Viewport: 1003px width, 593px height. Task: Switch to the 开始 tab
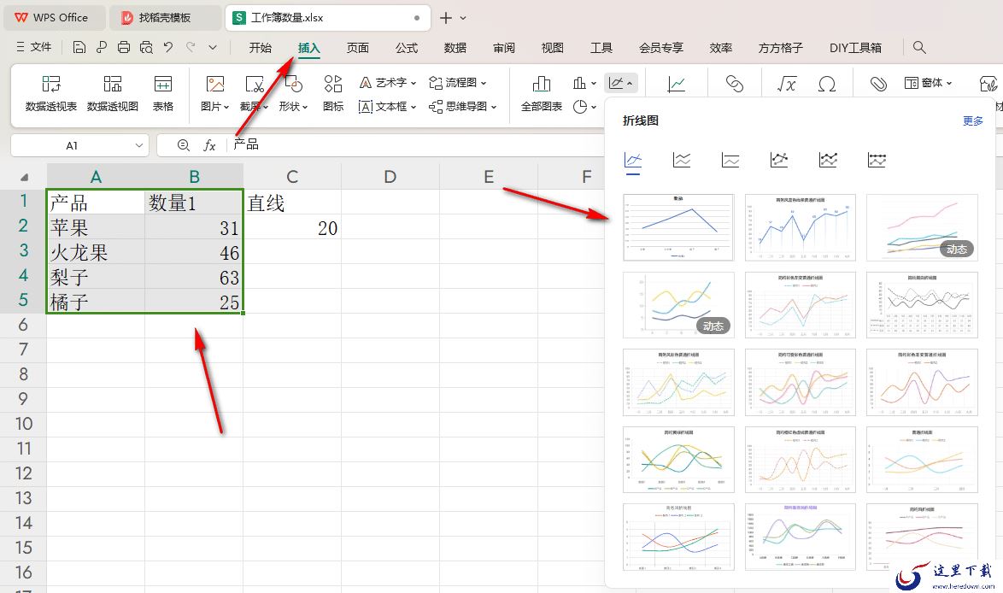261,48
